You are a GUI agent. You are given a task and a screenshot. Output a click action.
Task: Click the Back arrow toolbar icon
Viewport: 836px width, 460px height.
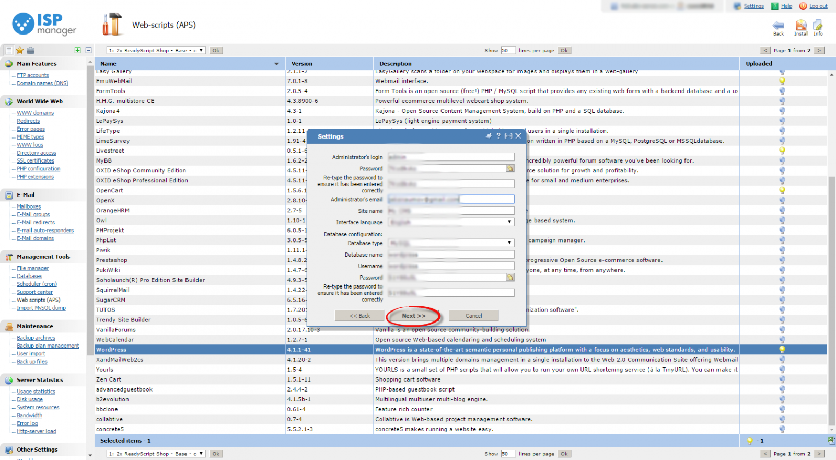pyautogui.click(x=778, y=25)
